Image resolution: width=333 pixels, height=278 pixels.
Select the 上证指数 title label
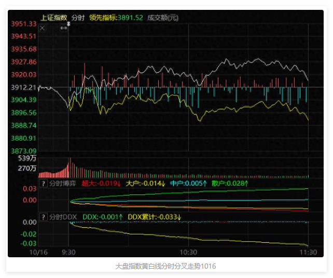(54, 18)
